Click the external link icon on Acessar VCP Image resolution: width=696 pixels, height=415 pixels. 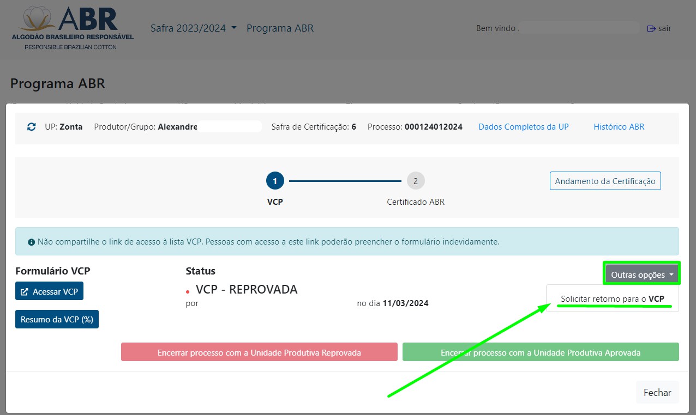coord(25,292)
